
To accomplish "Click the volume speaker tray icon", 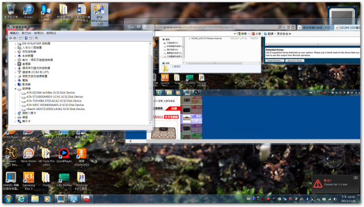I will pos(335,199).
